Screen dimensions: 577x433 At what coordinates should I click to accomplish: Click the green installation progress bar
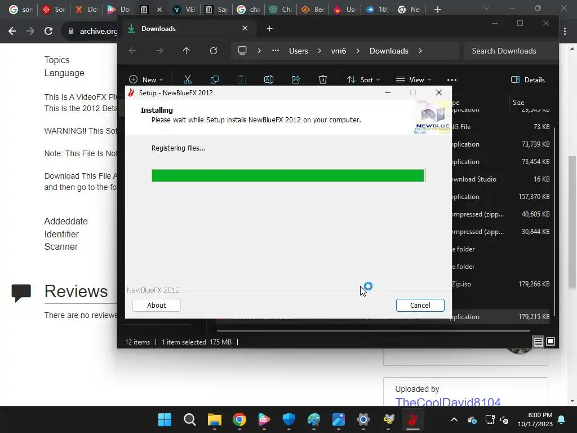pyautogui.click(x=288, y=176)
